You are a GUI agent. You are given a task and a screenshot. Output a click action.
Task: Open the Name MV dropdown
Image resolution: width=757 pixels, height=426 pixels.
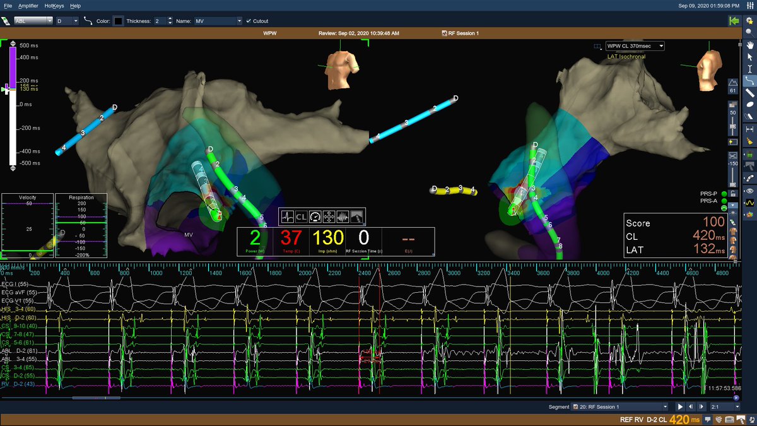tap(218, 21)
